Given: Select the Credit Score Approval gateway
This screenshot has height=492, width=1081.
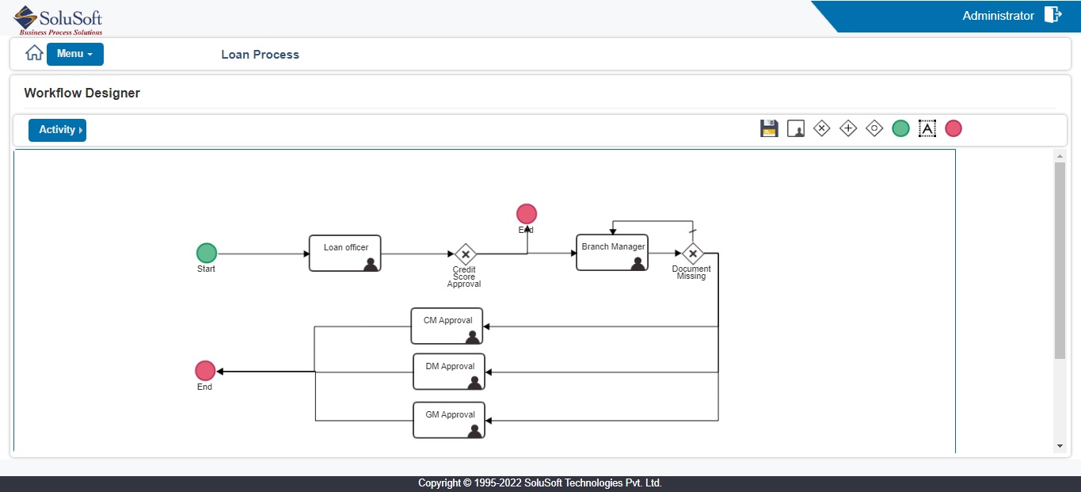Looking at the screenshot, I should [x=466, y=254].
